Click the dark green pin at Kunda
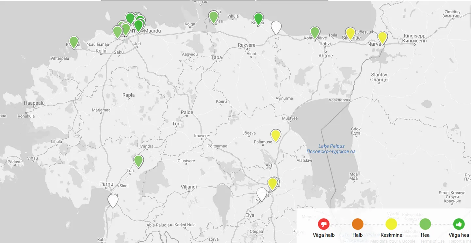Viewport: 471px width, 243px height. tap(258, 19)
